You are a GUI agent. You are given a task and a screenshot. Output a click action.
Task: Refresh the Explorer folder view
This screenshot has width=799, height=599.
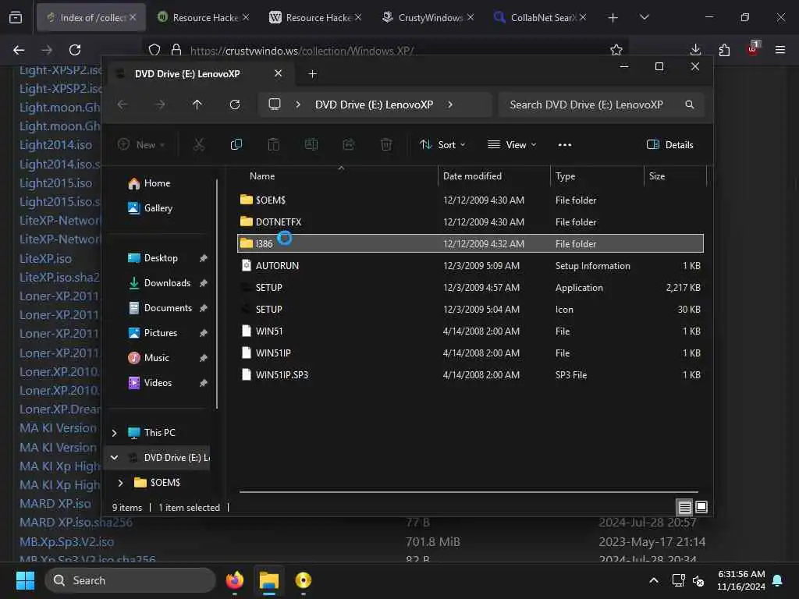click(x=235, y=105)
